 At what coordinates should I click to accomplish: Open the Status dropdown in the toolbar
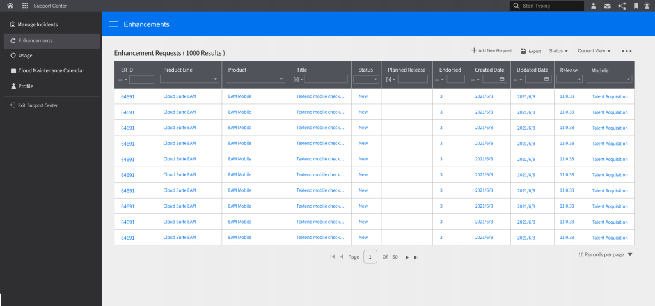pyautogui.click(x=558, y=51)
